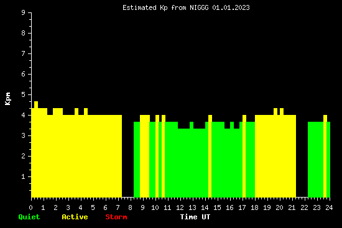
Task: Click the thin yellow bar just before hour 24
Action: (325, 156)
